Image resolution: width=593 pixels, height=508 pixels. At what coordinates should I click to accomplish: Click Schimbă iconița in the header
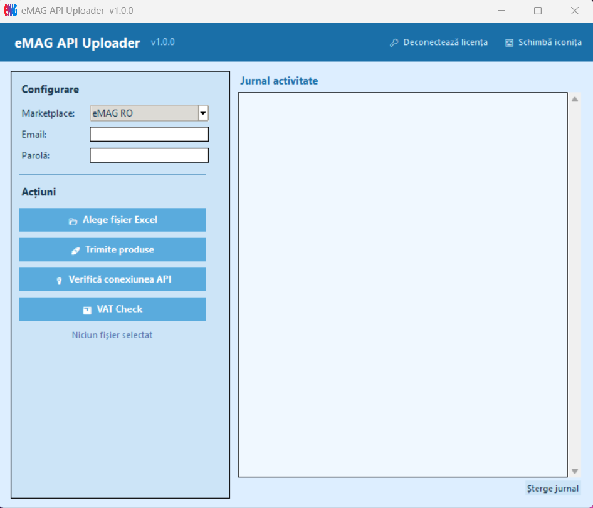[550, 43]
